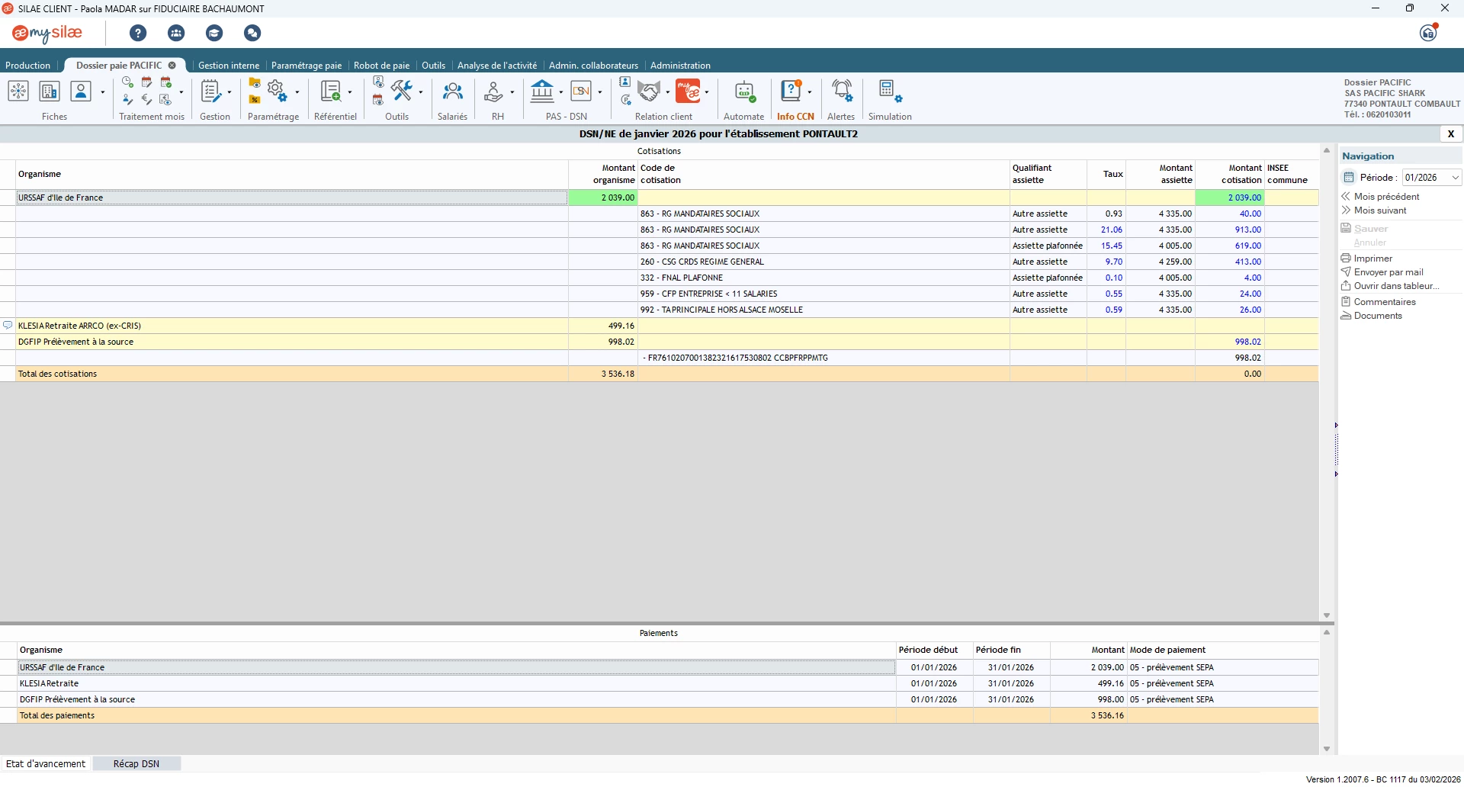Open the Info CCN book icon
This screenshot has height=787, width=1464.
click(x=791, y=92)
